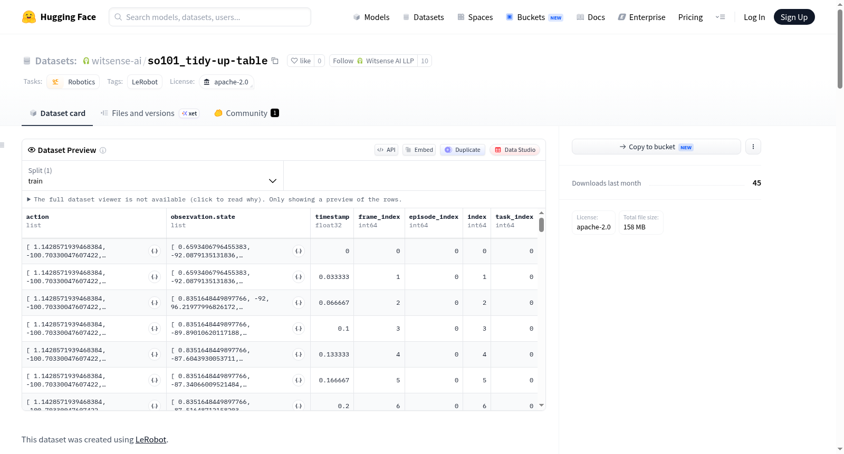Screen dimensions: 844x454
Task: Open Enterprise in the top navigation
Action: (x=641, y=17)
